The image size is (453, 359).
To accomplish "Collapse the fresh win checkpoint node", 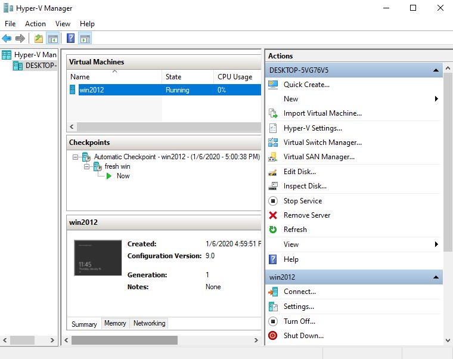I will click(86, 167).
